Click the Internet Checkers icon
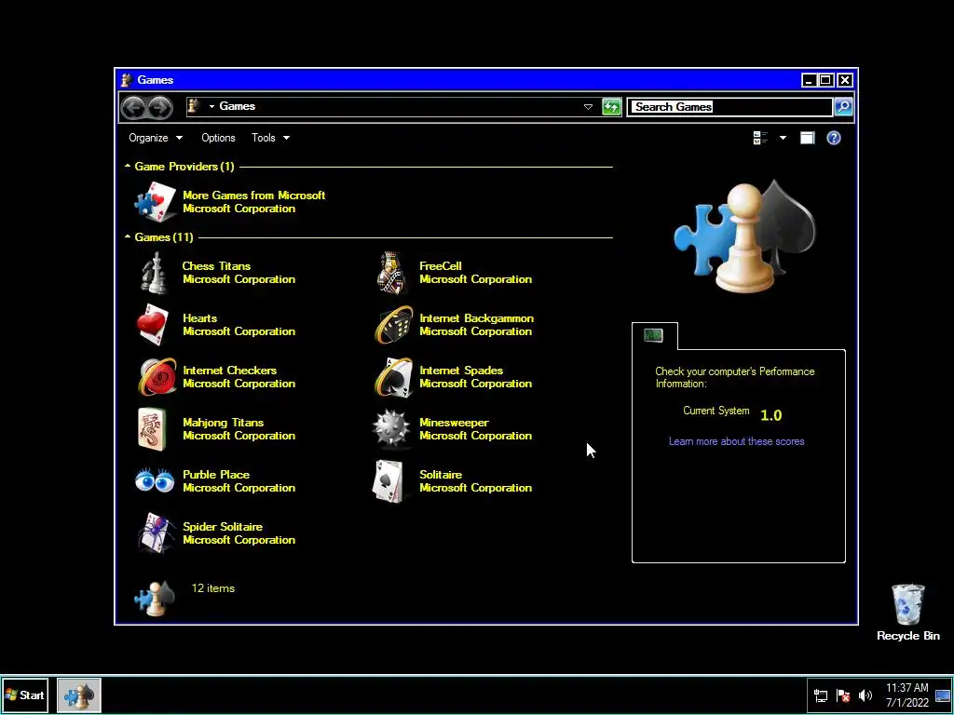Image resolution: width=954 pixels, height=715 pixels. point(157,377)
